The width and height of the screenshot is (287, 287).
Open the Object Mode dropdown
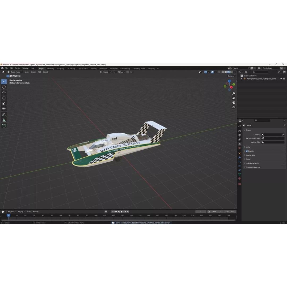tap(15, 72)
